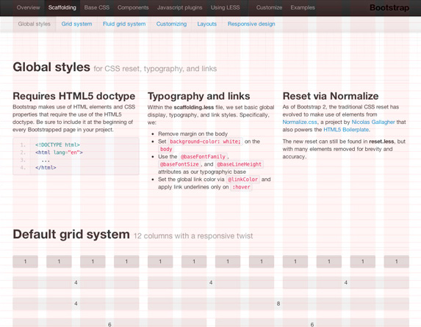The height and width of the screenshot is (327, 421).
Task: Open Javascript plugins page
Action: click(x=179, y=7)
